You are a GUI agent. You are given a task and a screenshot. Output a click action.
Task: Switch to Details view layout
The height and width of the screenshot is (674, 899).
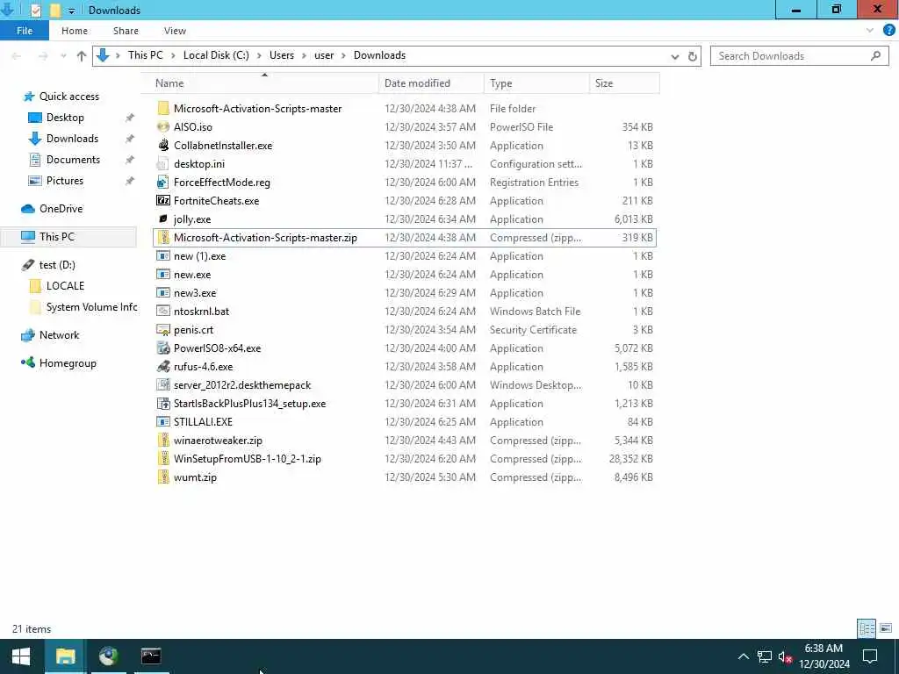pos(867,628)
